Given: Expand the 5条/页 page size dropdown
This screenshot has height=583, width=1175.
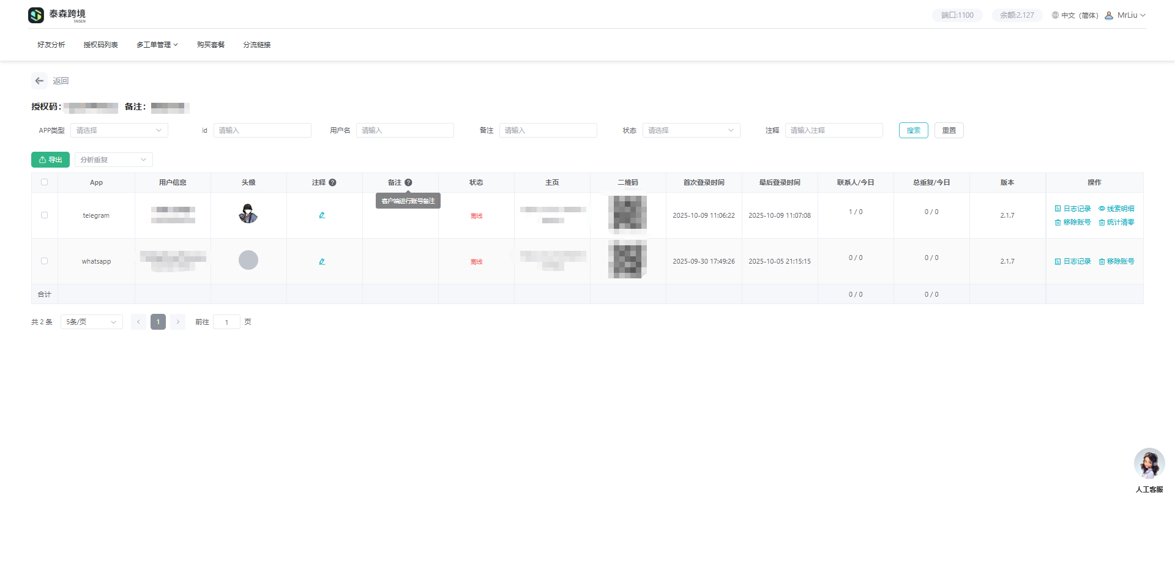Looking at the screenshot, I should click(91, 322).
